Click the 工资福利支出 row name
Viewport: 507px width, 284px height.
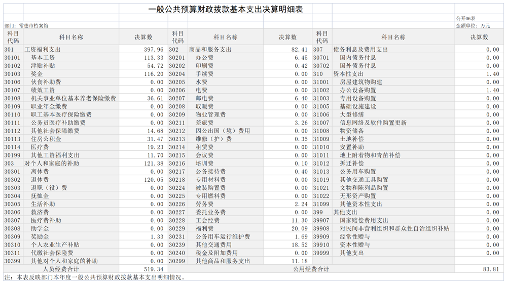coord(43,50)
